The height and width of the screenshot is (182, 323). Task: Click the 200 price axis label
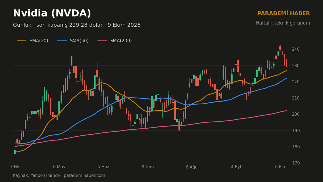[x=296, y=114]
